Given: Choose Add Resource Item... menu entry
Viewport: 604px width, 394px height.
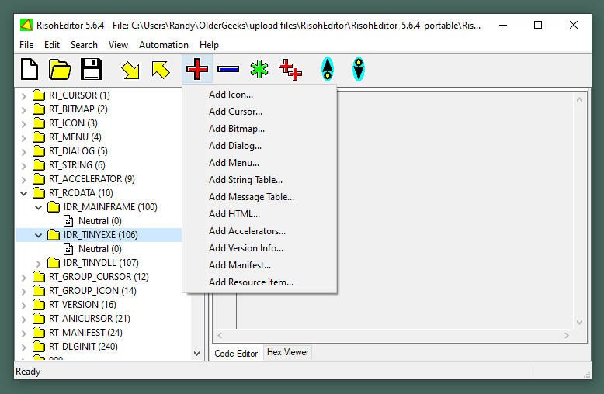Looking at the screenshot, I should (259, 282).
